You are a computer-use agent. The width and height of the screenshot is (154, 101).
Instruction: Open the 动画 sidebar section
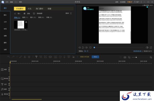pyautogui.click(x=5, y=50)
